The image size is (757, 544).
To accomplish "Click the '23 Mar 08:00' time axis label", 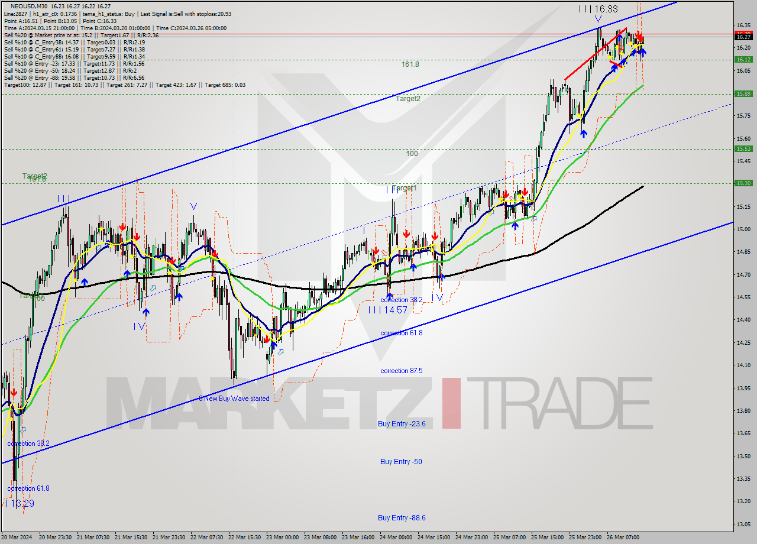I will coord(320,537).
